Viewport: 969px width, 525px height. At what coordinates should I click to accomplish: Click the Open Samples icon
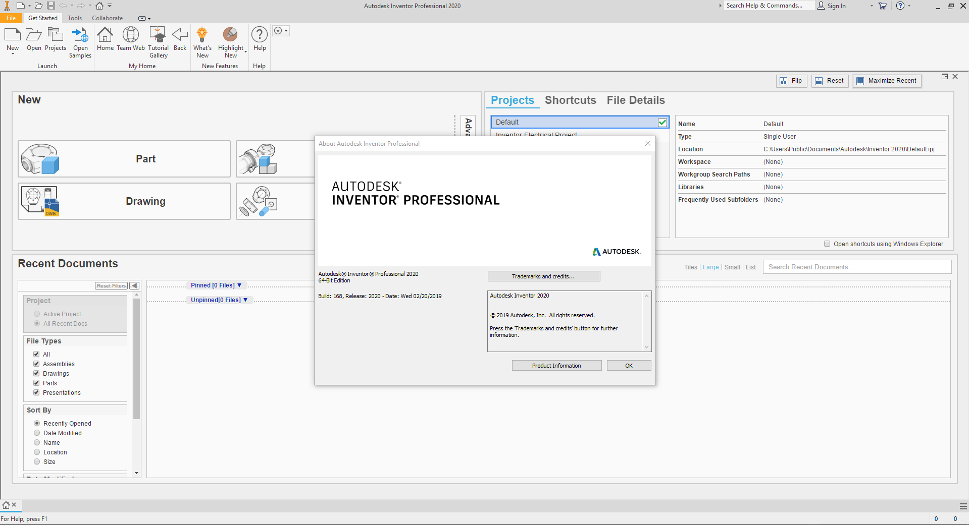tap(80, 35)
